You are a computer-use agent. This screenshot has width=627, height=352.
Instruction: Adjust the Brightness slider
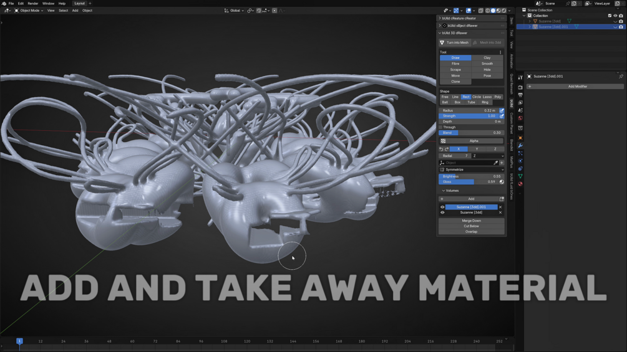point(472,176)
